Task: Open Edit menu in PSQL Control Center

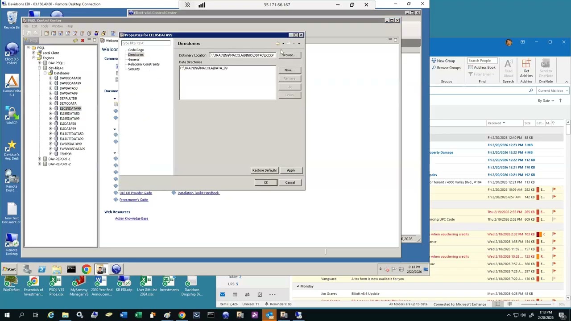Action: click(34, 26)
